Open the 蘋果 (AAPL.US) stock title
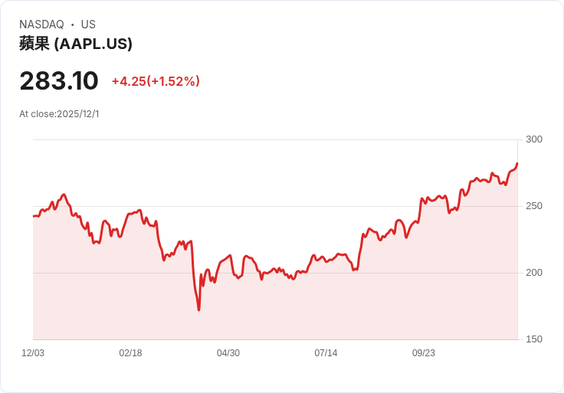This screenshot has width=564, height=393. click(x=76, y=44)
